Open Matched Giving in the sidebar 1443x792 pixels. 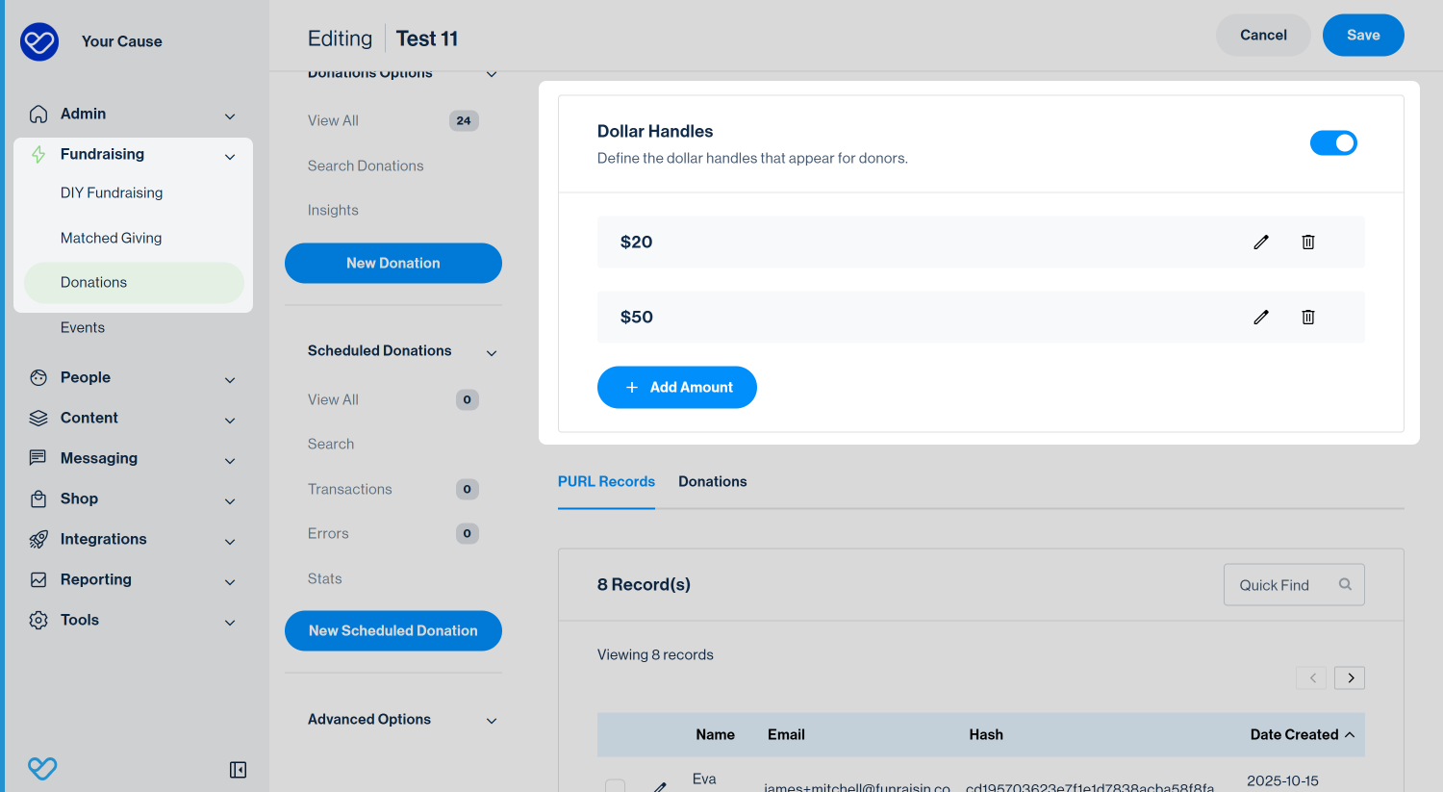112,238
